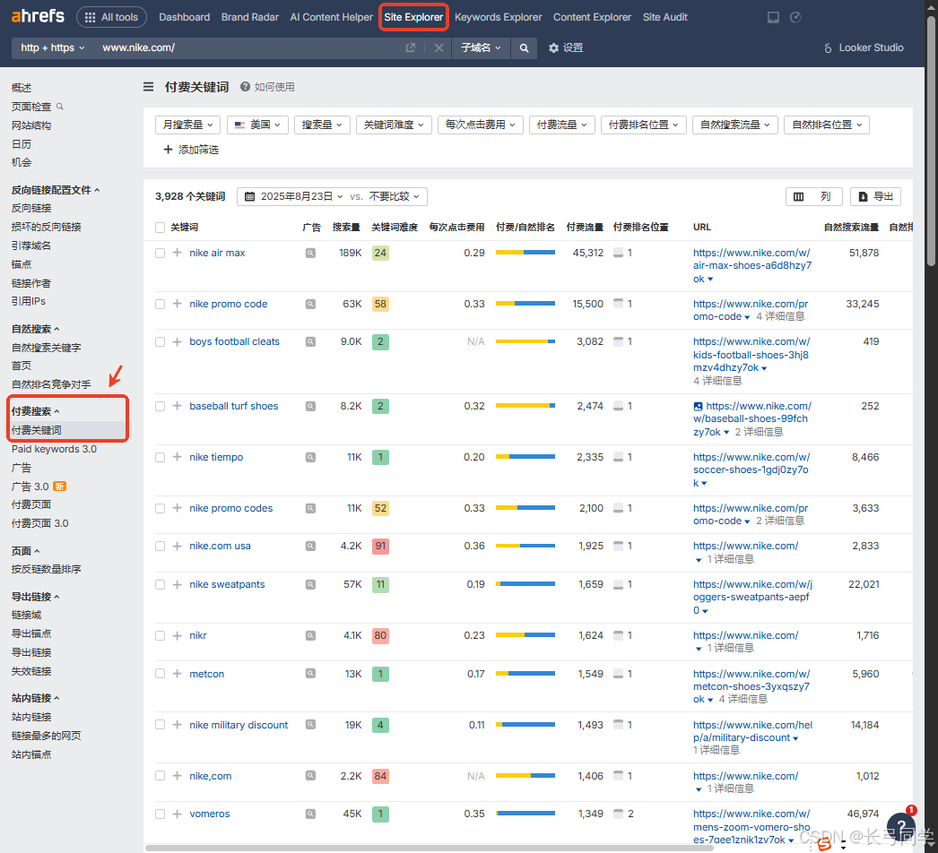This screenshot has height=853, width=938.
Task: Add nike air max with plus icon
Action: click(x=177, y=253)
